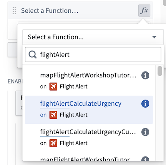
Task: View info icon for flightAlertCalculateUrgencyCu function
Action: point(145,132)
